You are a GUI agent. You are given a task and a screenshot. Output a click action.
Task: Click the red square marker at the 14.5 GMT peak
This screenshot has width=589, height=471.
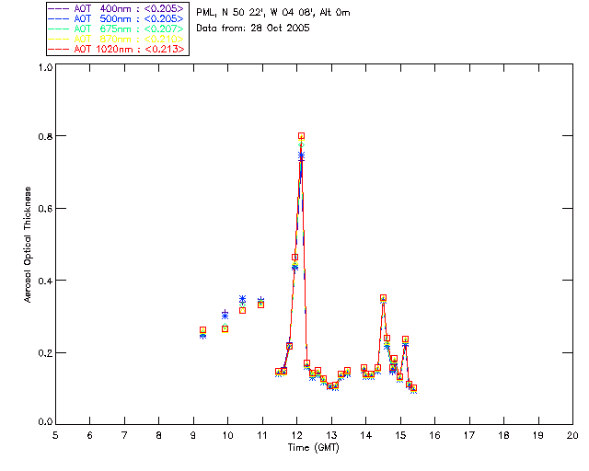(x=383, y=298)
